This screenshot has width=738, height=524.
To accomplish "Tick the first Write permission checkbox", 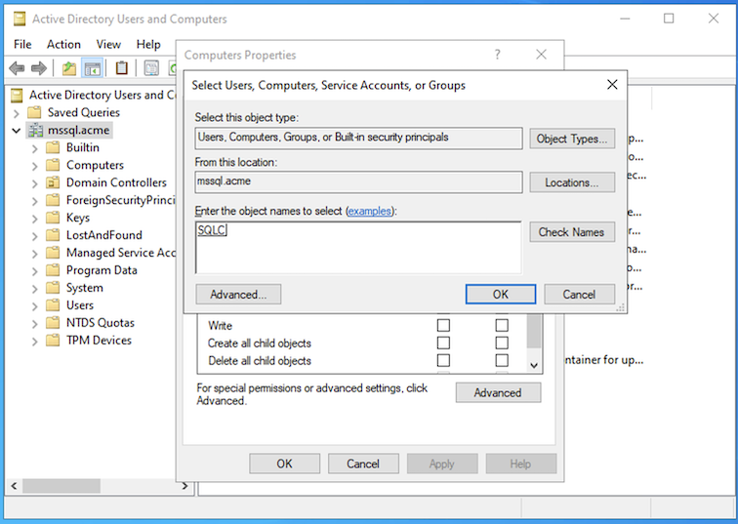I will point(443,325).
